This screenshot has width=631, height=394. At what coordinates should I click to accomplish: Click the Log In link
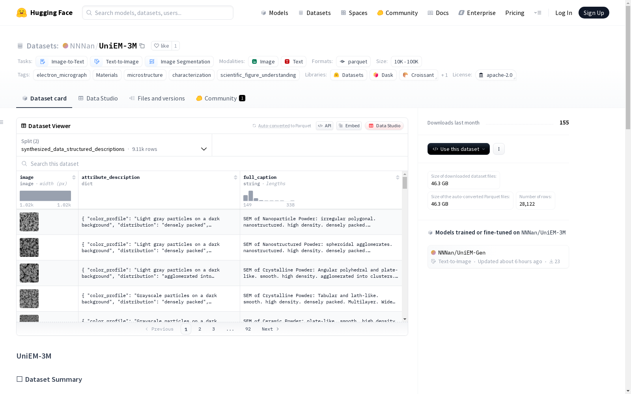click(564, 13)
